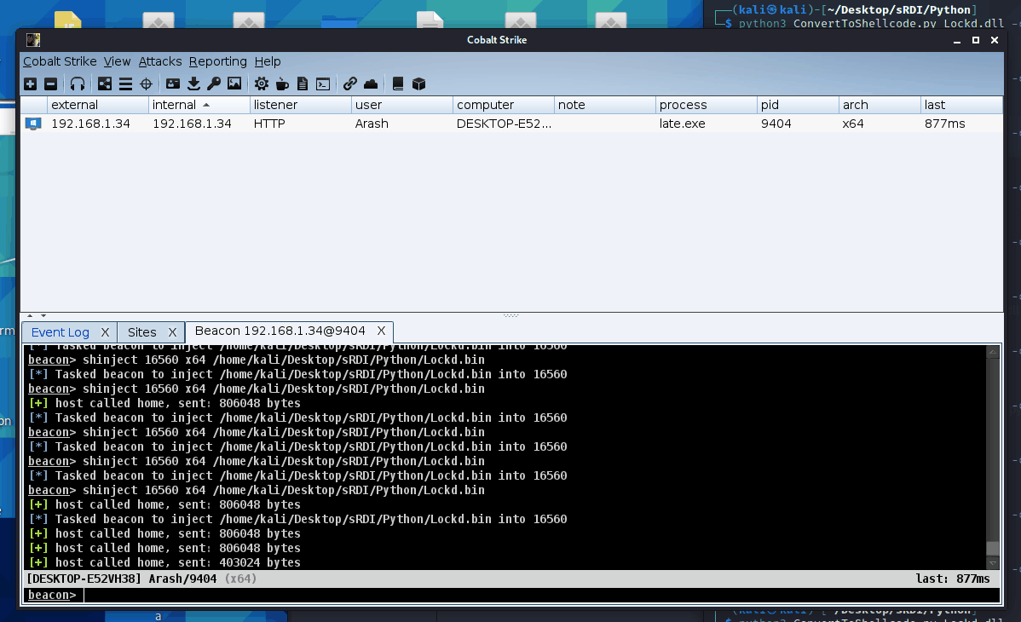
Task: Switch to session table view icon
Action: (x=125, y=84)
